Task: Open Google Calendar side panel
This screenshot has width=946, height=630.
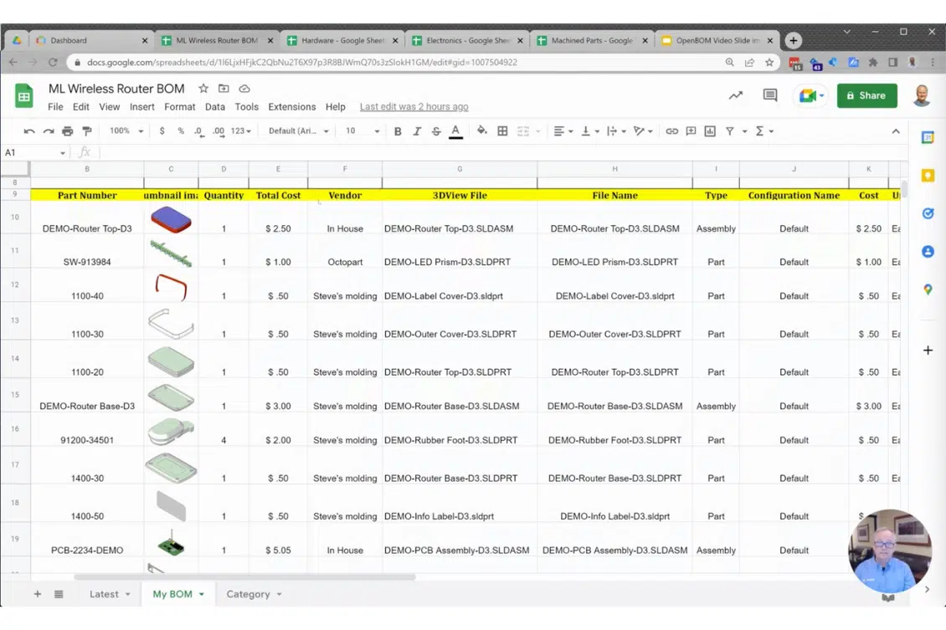Action: click(x=928, y=138)
